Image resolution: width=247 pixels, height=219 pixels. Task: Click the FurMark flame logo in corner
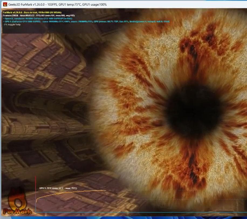(x=17, y=199)
